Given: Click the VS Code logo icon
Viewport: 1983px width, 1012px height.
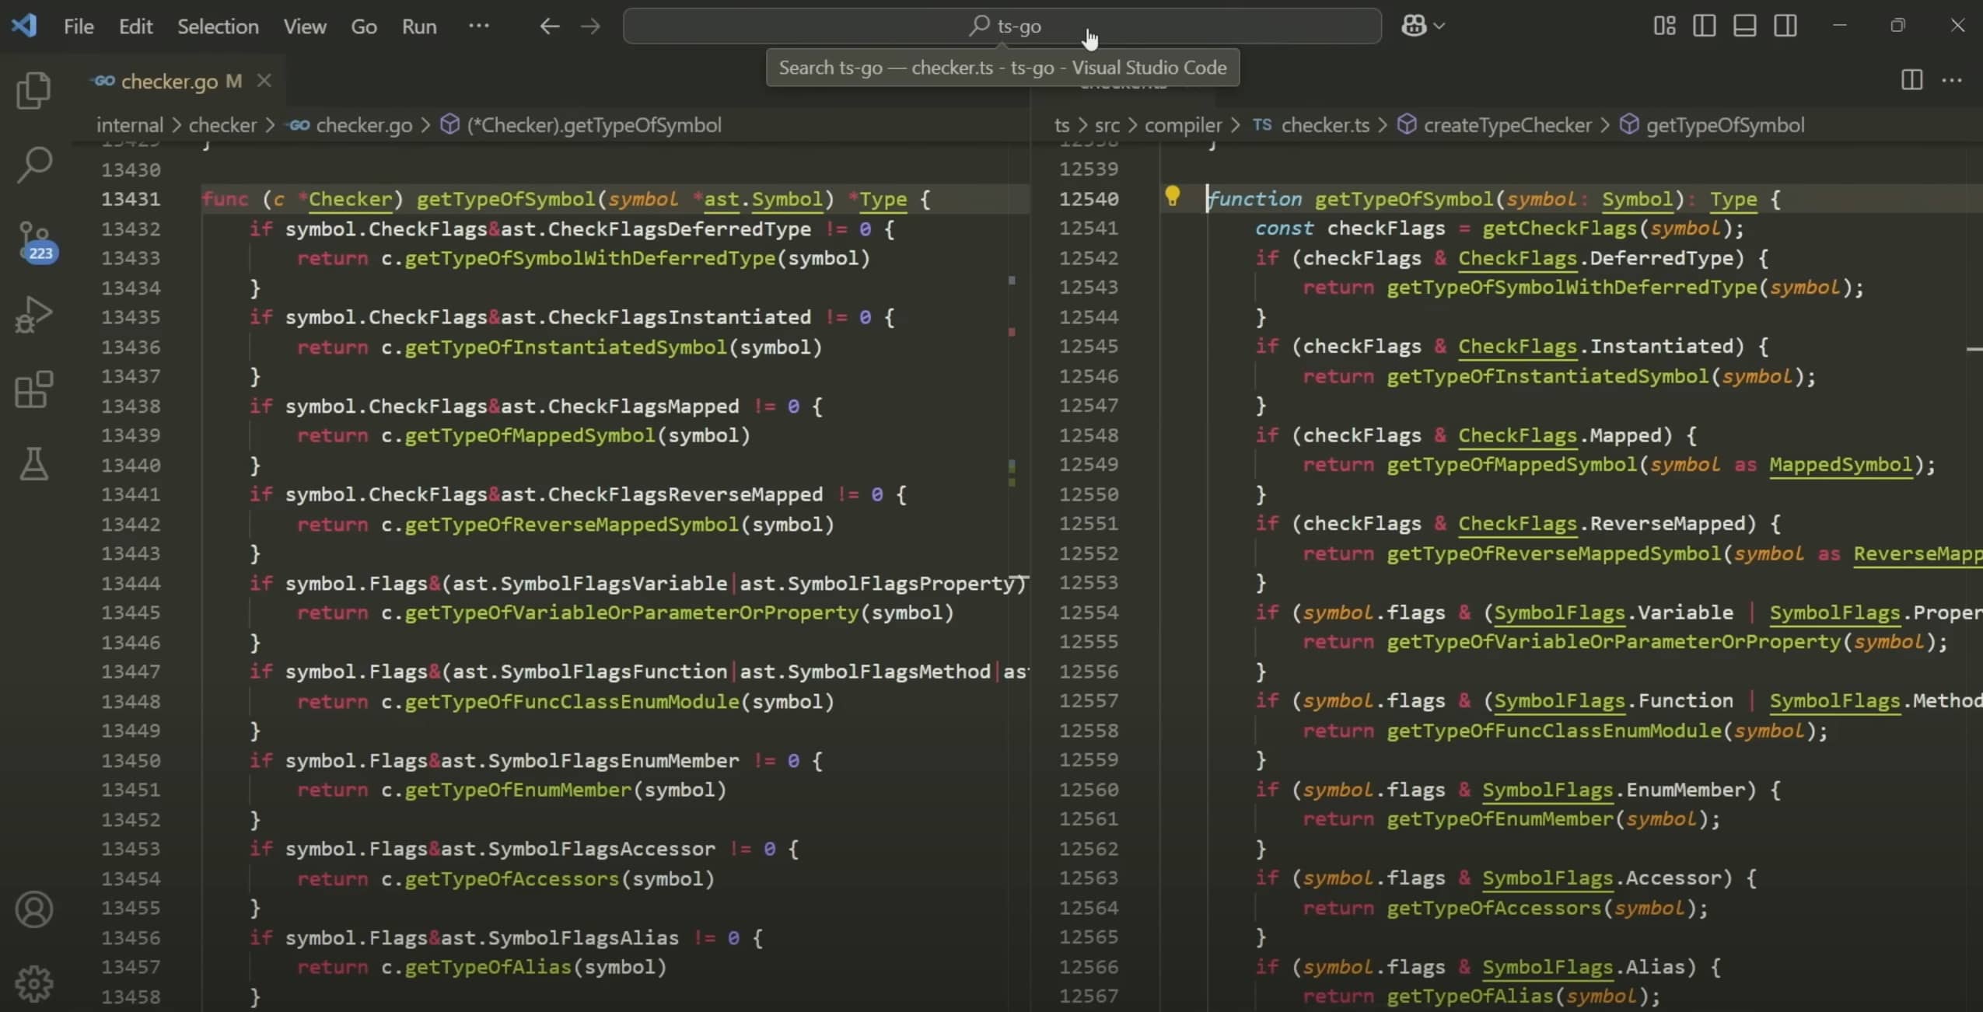Looking at the screenshot, I should (24, 26).
